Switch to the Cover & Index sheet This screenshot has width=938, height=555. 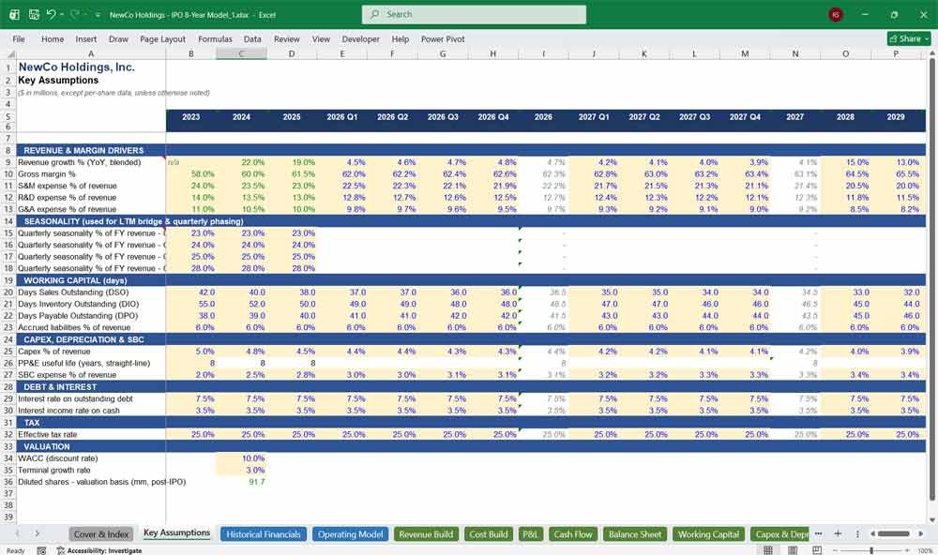pyautogui.click(x=101, y=534)
